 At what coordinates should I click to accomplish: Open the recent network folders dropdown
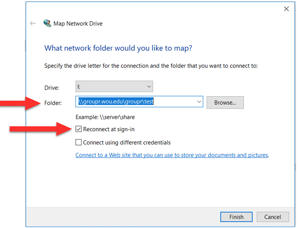click(199, 102)
